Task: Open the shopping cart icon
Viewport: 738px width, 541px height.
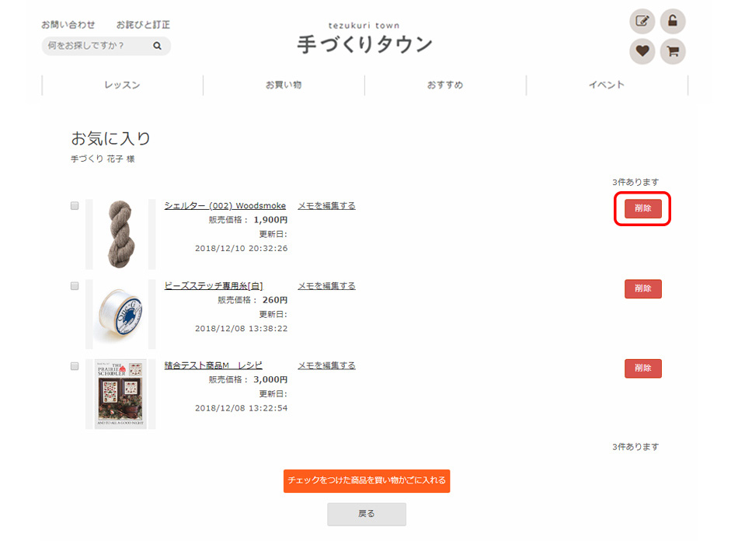Action: (673, 51)
